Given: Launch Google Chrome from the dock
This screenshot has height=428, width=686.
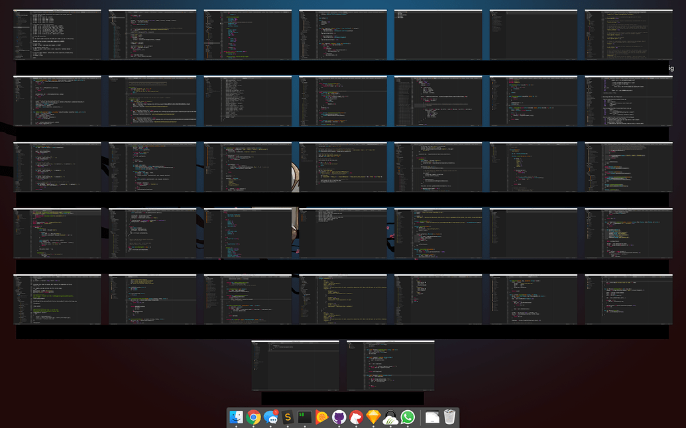Looking at the screenshot, I should 253,417.
